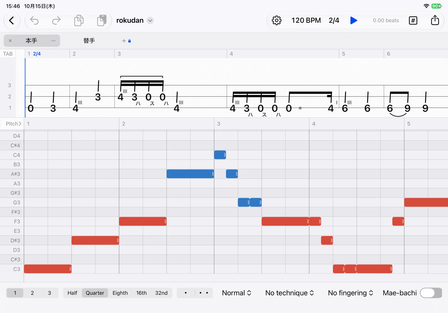
Task: Change the 2/4 time signature in toolbar
Action: tap(334, 20)
